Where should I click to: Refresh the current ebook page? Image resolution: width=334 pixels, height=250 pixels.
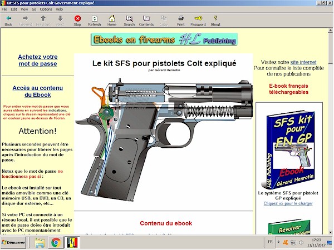[95, 21]
